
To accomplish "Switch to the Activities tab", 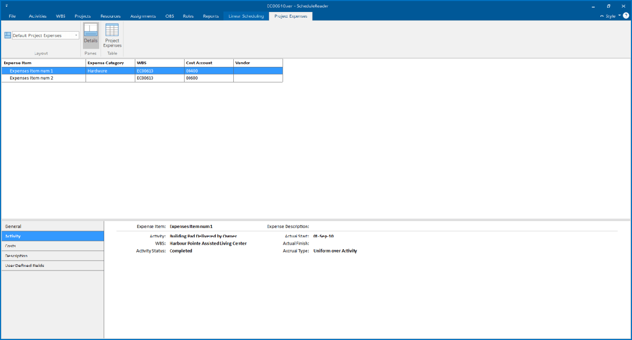I will coord(37,16).
